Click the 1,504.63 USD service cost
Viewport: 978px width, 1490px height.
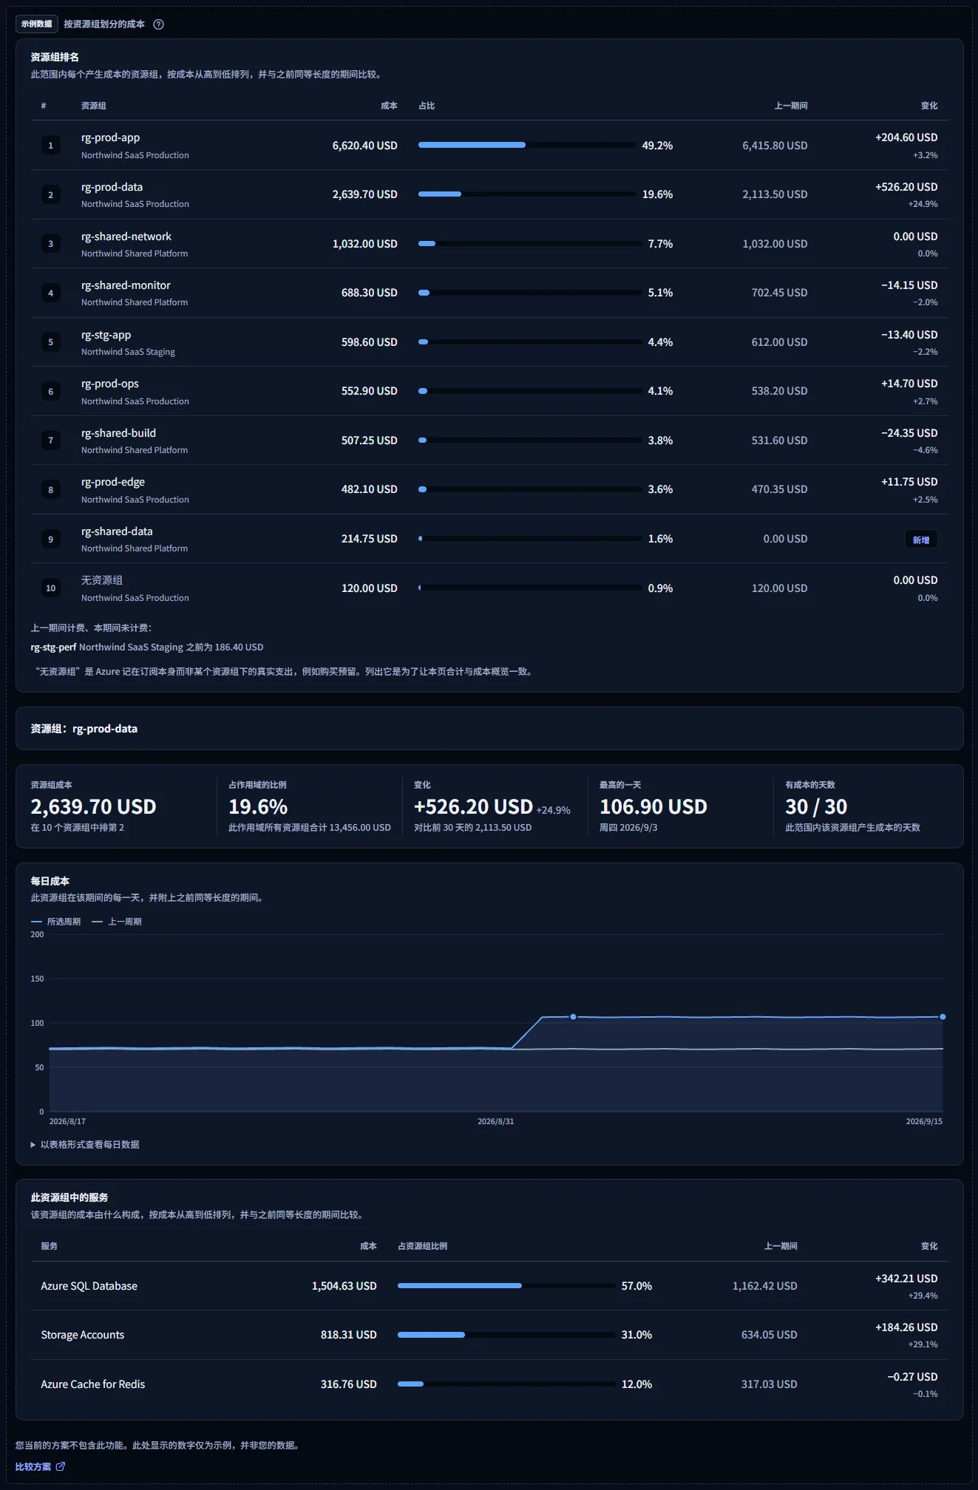tap(344, 1286)
